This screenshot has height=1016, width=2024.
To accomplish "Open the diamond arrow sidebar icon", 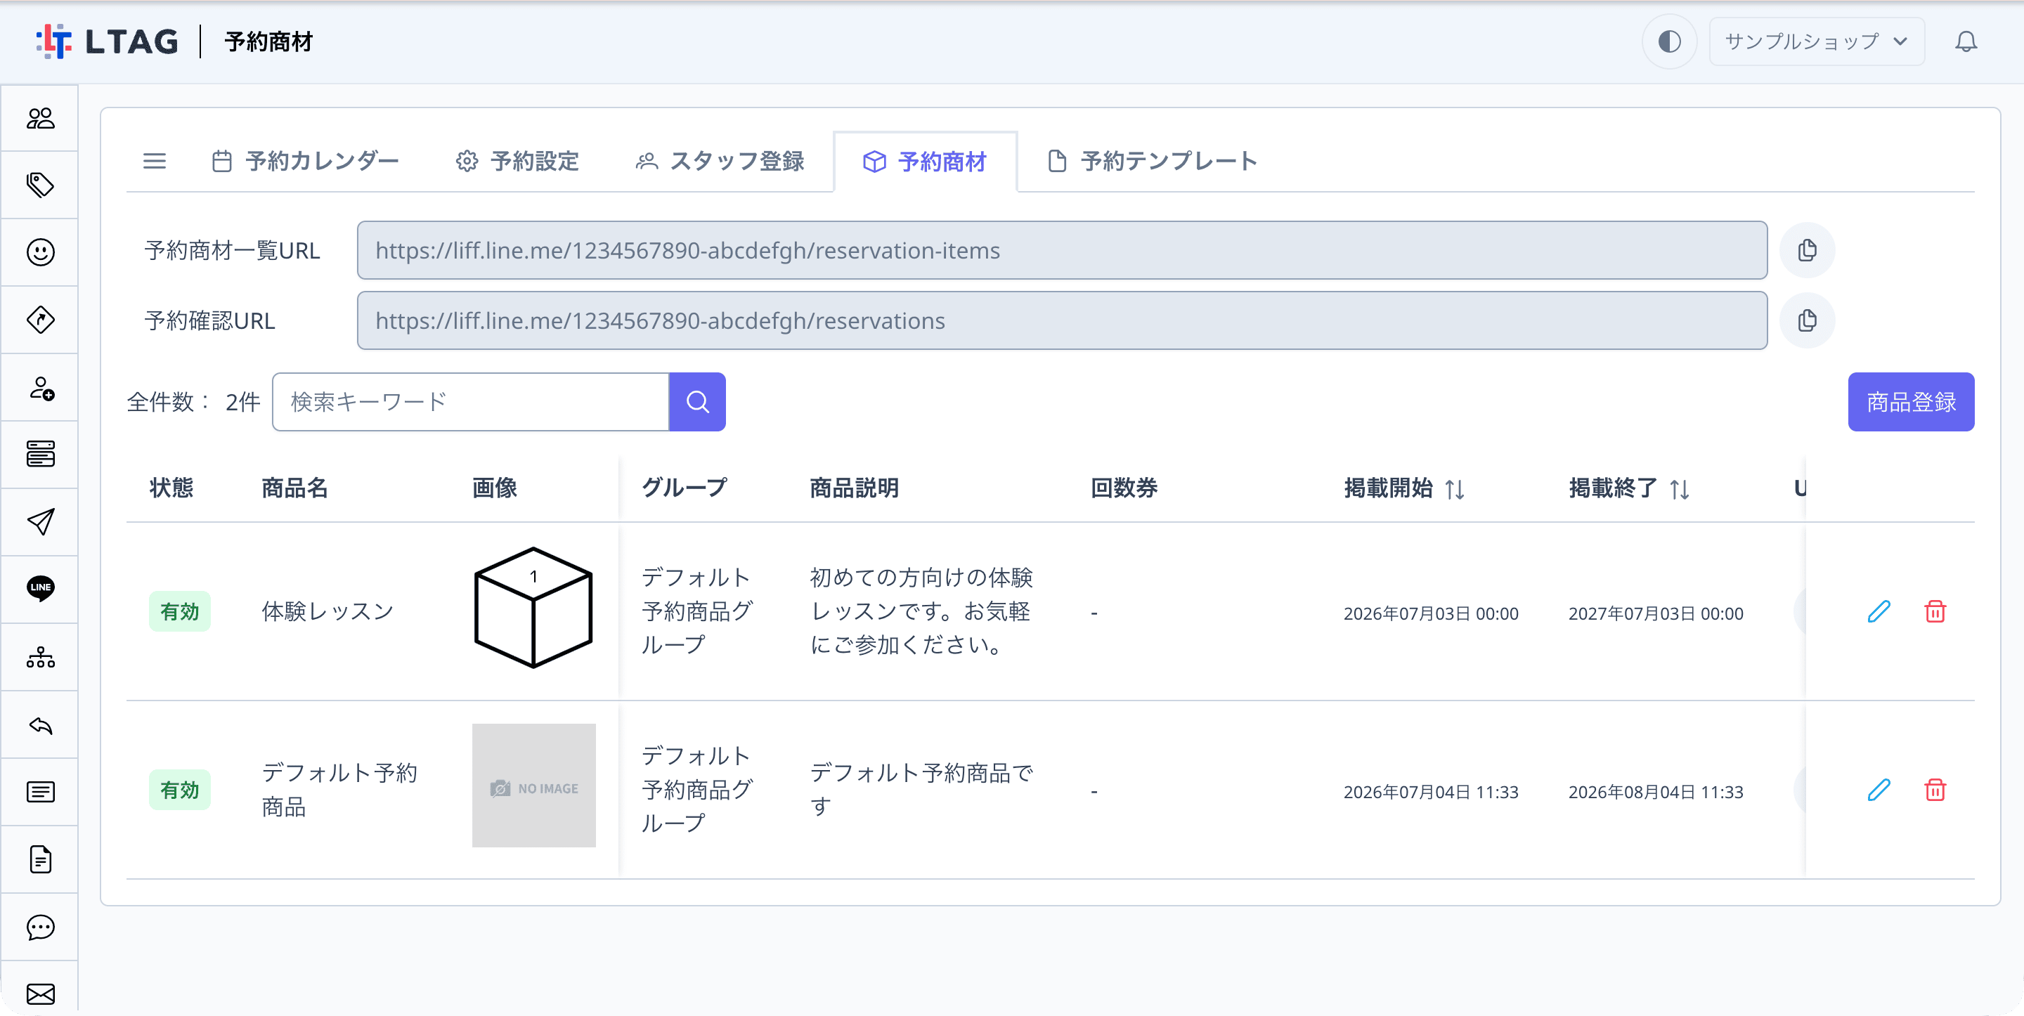I will pyautogui.click(x=40, y=320).
